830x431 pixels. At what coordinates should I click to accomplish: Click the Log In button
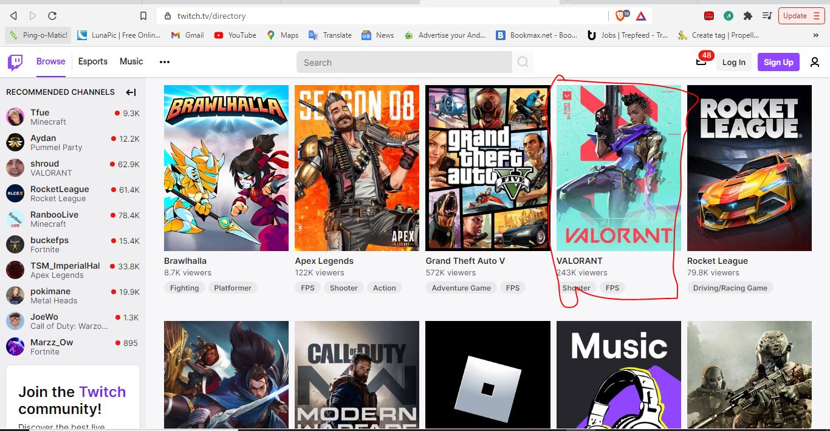(x=733, y=62)
